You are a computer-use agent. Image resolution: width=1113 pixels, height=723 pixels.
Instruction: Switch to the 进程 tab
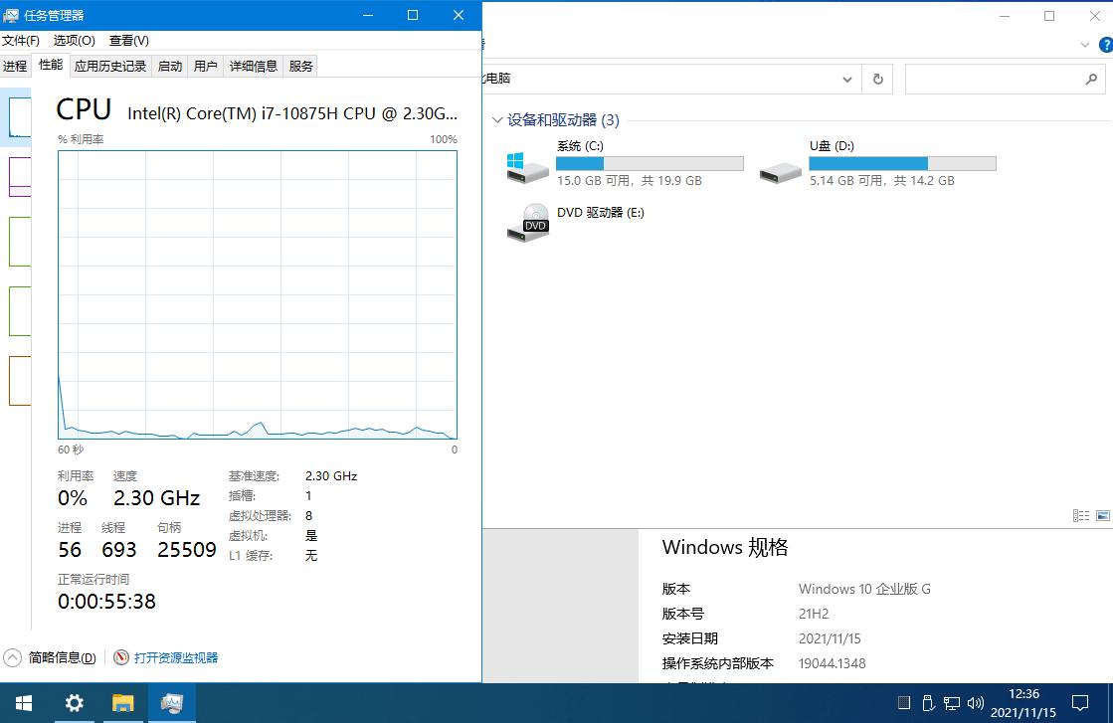pyautogui.click(x=15, y=65)
